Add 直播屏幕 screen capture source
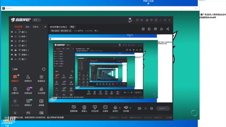 (74, 109)
